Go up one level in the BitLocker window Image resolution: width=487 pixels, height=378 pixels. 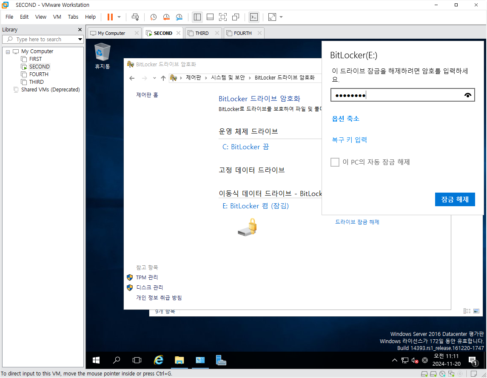tap(163, 78)
